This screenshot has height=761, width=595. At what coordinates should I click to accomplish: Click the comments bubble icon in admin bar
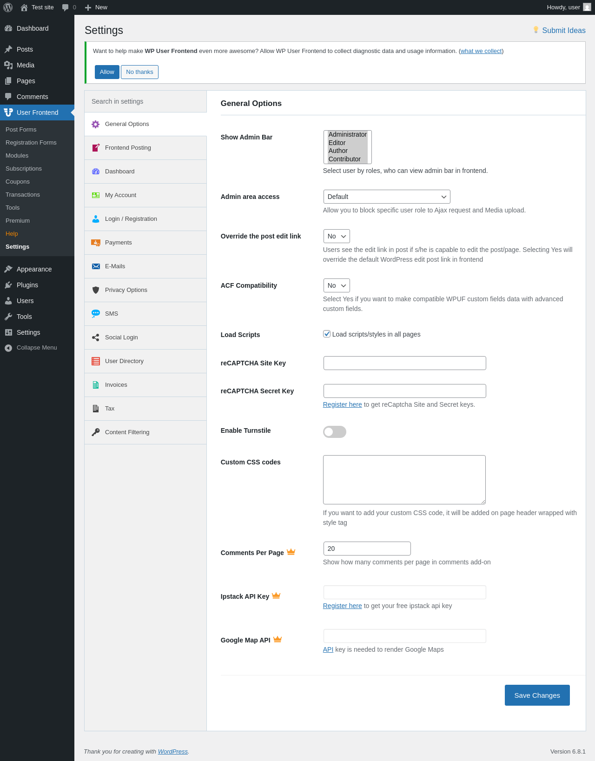tap(65, 7)
